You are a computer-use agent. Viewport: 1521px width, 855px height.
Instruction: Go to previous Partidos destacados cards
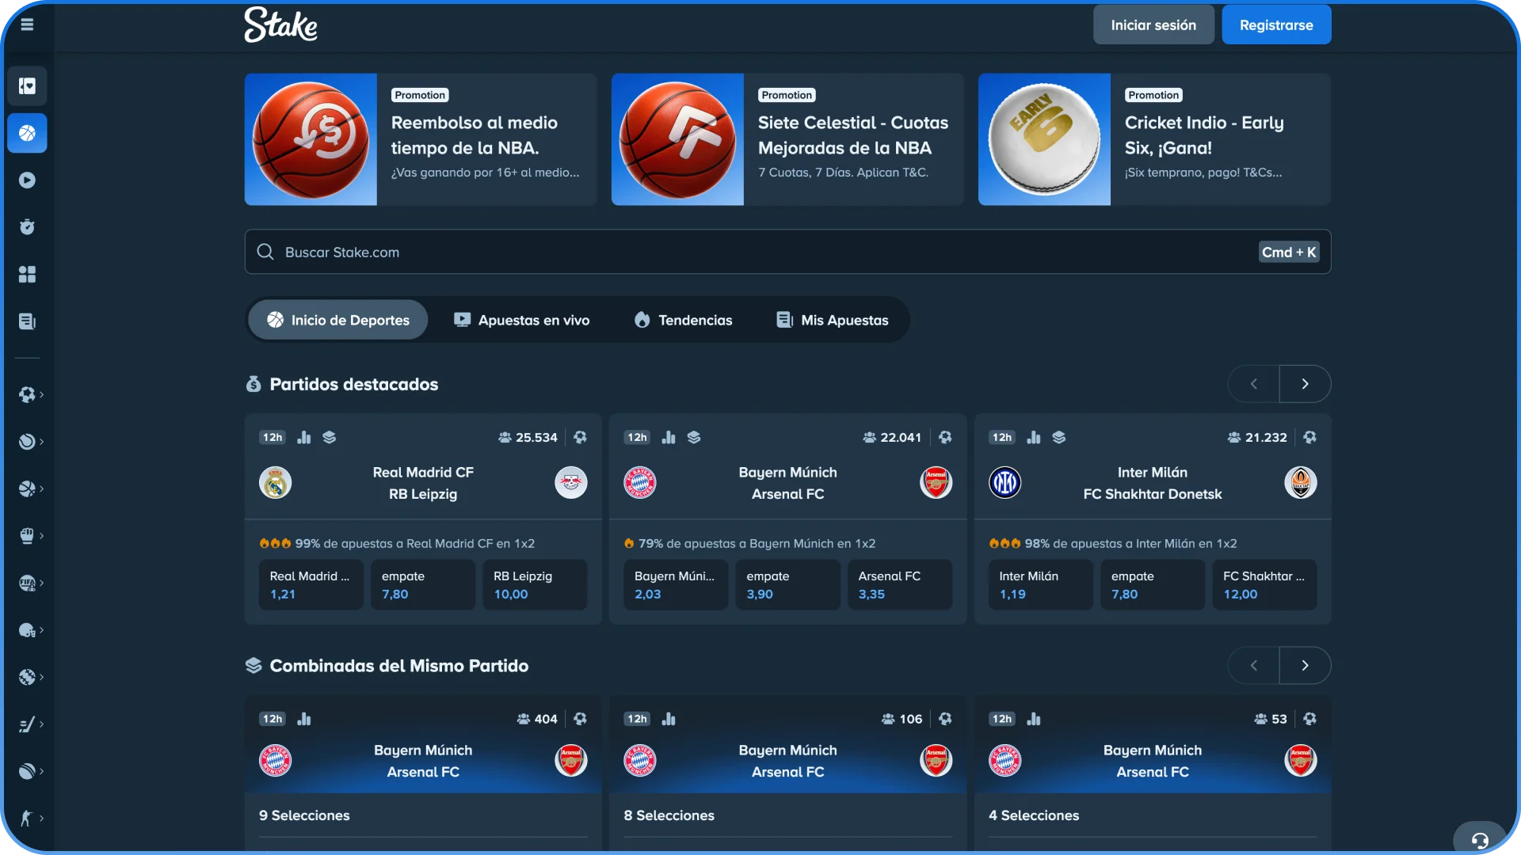click(x=1254, y=384)
